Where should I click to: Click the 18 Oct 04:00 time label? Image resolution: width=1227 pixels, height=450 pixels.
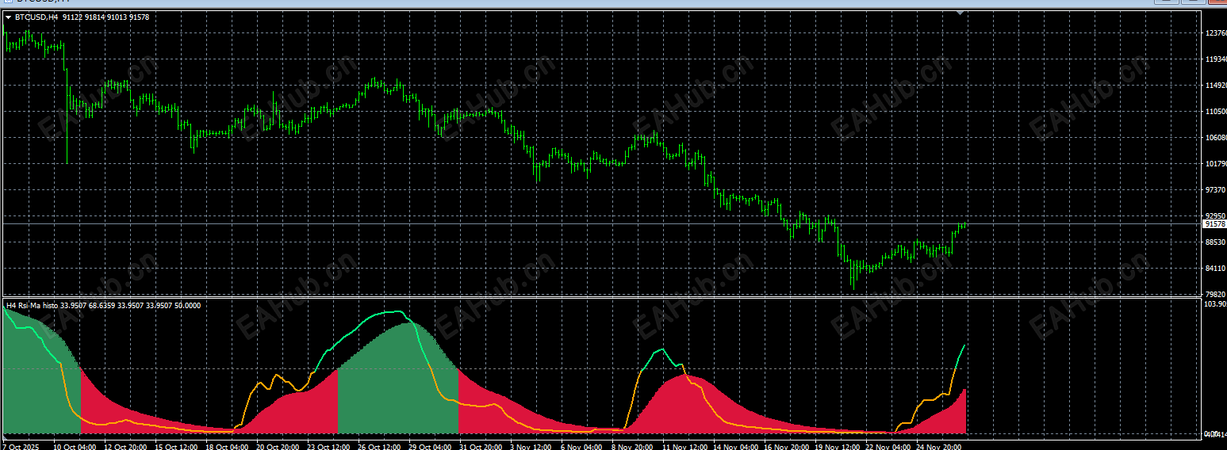[228, 446]
